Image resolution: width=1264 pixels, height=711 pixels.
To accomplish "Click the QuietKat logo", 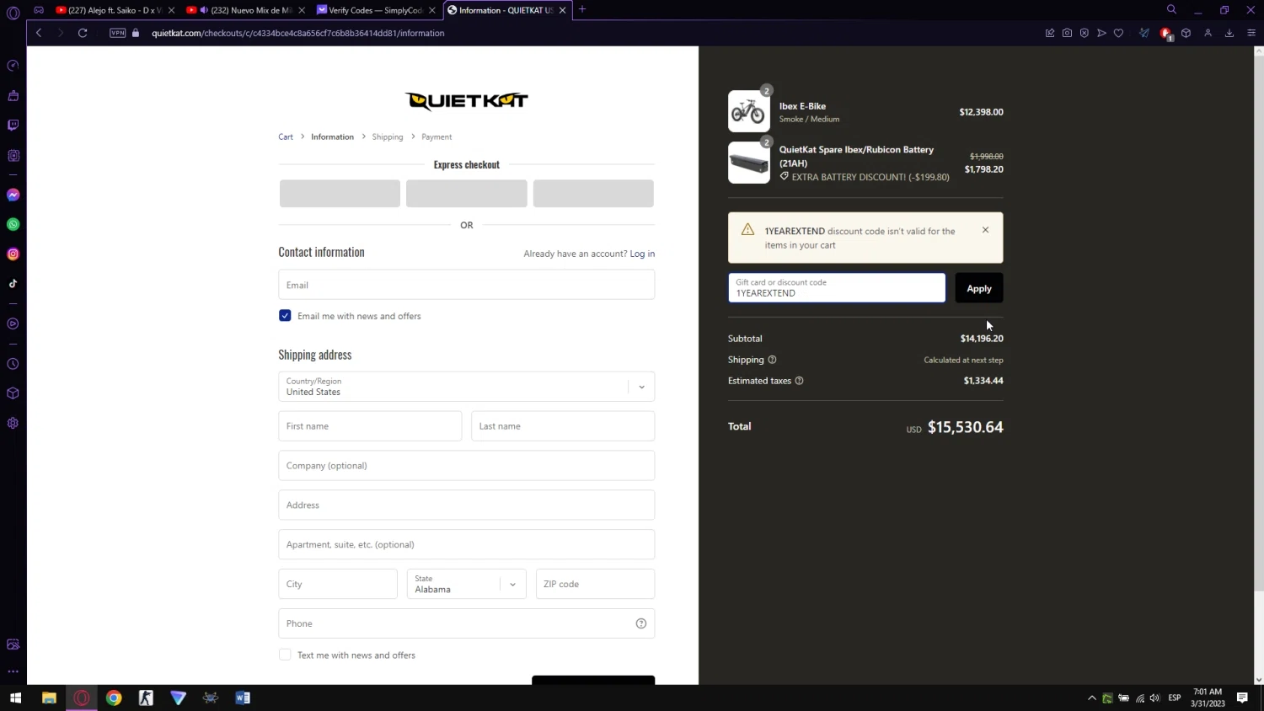I will 466,101.
